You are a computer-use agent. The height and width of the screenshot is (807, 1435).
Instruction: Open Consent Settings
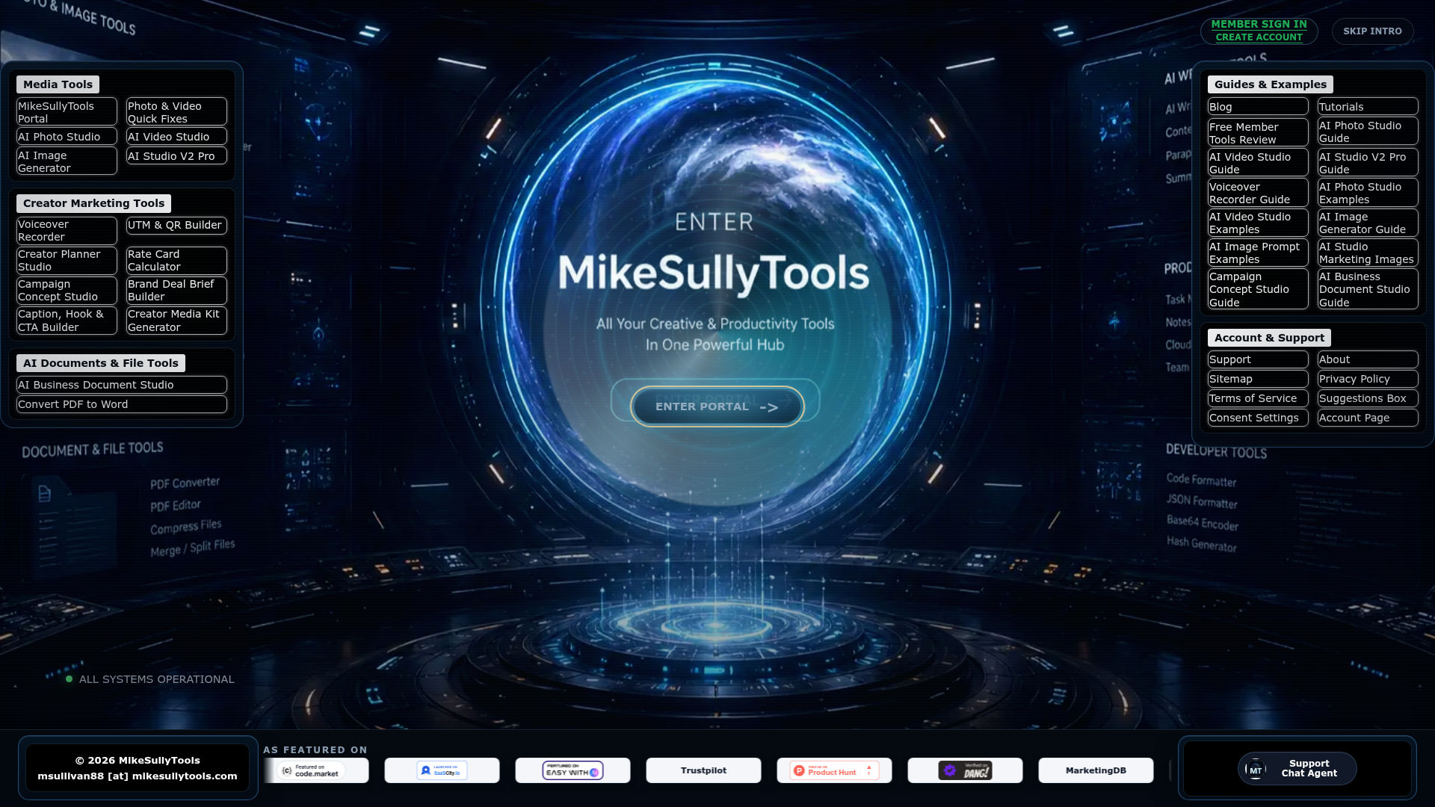coord(1258,418)
